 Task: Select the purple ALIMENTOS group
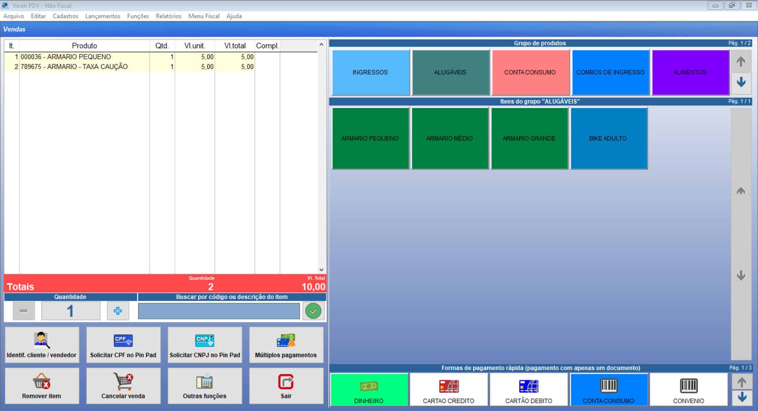pos(690,72)
